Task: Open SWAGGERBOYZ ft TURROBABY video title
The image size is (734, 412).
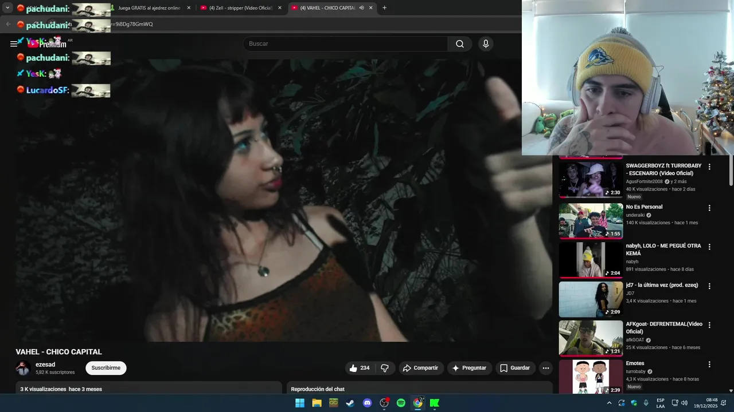Action: pyautogui.click(x=663, y=169)
